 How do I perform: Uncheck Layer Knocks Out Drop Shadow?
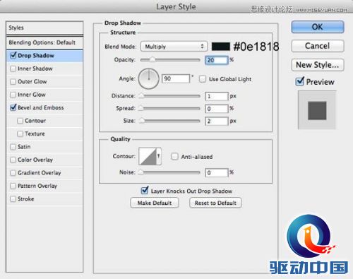(145, 191)
